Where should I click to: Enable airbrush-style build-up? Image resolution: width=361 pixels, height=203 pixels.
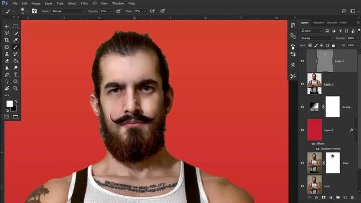tap(152, 11)
